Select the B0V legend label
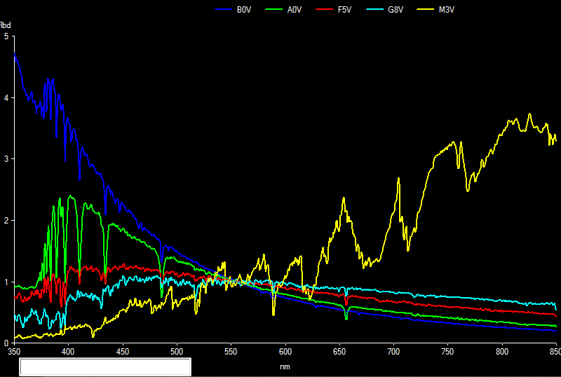Screen dimensions: 561x377 [244, 10]
